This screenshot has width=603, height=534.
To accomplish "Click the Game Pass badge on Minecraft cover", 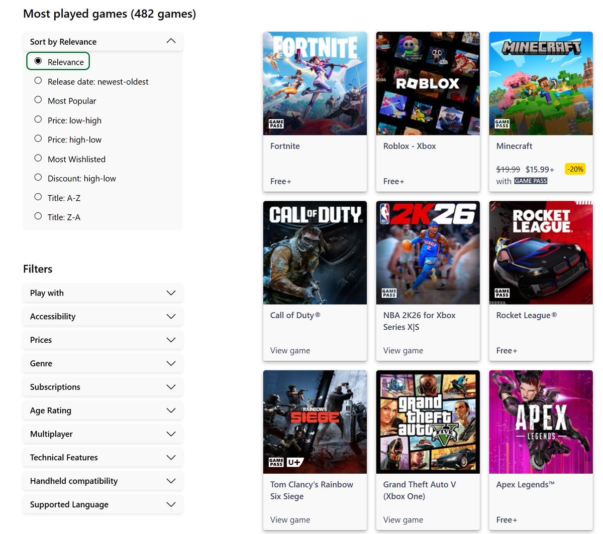I will 502,123.
